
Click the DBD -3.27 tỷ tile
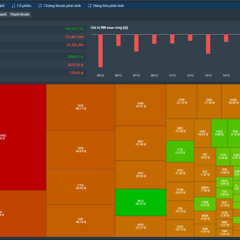(x=224, y=224)
